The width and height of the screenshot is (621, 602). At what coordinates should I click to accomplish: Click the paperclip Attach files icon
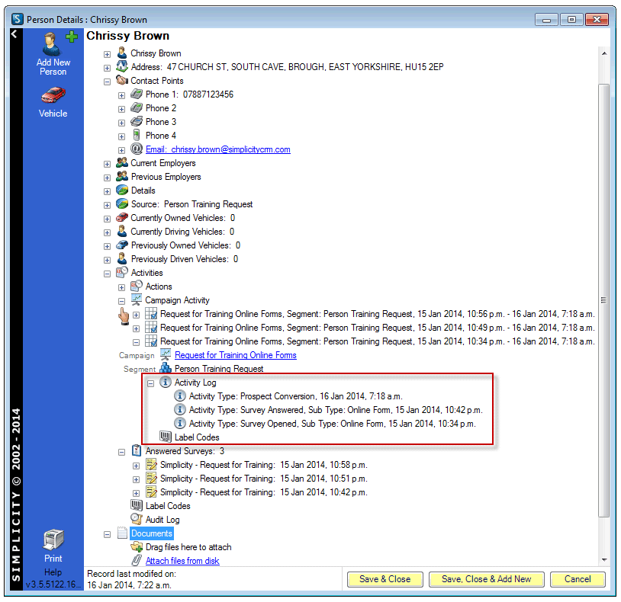pos(137,560)
